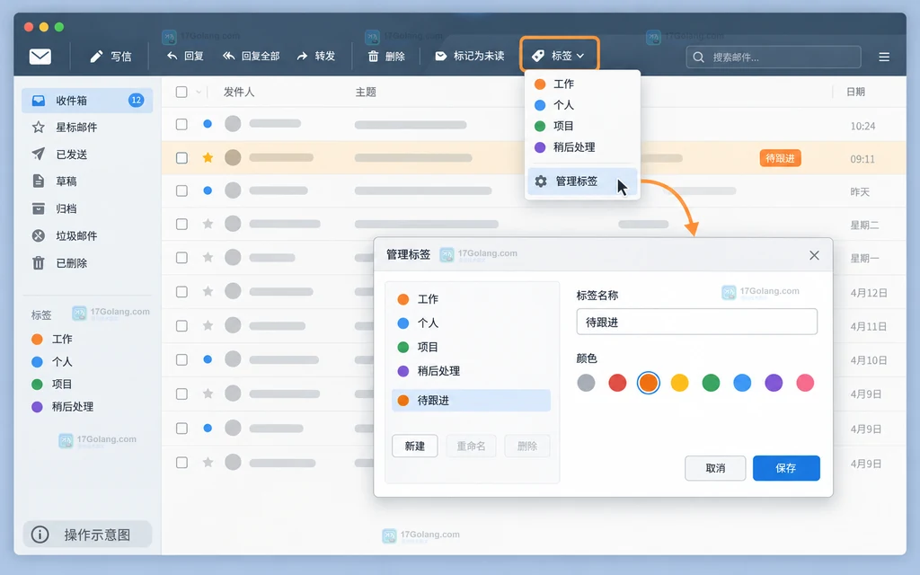This screenshot has width=920, height=575.
Task: Unstar the 09:11 email's gold star
Action: (x=208, y=157)
